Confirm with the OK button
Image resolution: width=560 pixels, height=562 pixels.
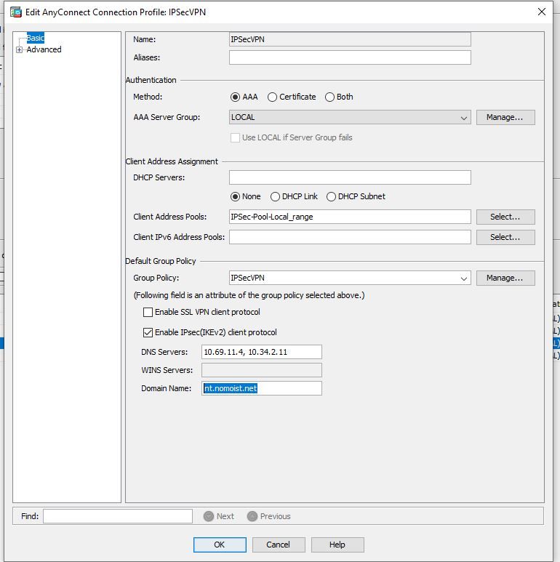[x=220, y=545]
